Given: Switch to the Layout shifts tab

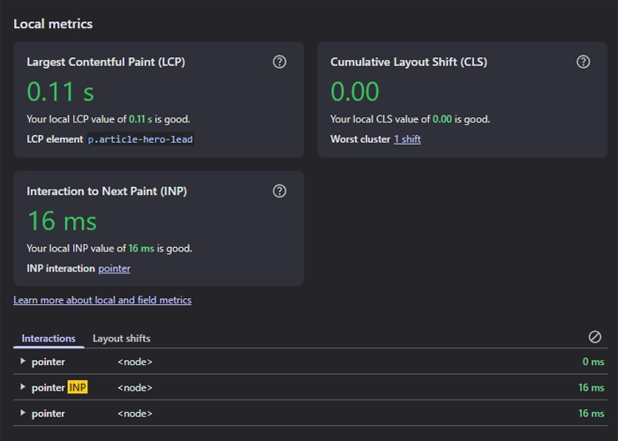Looking at the screenshot, I should click(122, 339).
